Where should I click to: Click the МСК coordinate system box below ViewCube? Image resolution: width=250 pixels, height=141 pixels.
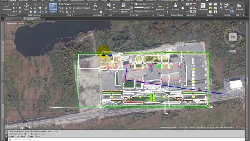click(233, 51)
